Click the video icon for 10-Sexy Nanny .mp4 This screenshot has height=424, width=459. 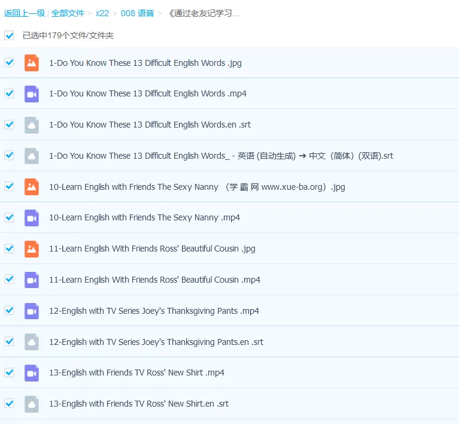(x=32, y=218)
